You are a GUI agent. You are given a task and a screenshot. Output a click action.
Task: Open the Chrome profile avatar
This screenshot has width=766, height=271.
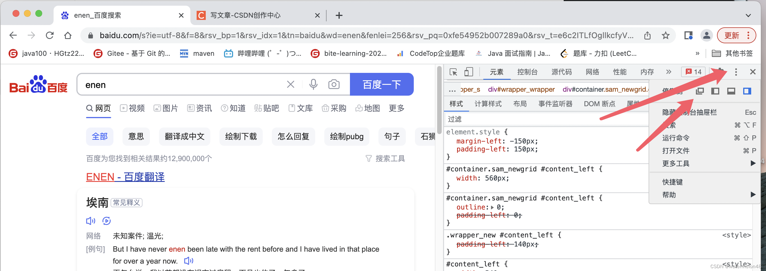[706, 35]
